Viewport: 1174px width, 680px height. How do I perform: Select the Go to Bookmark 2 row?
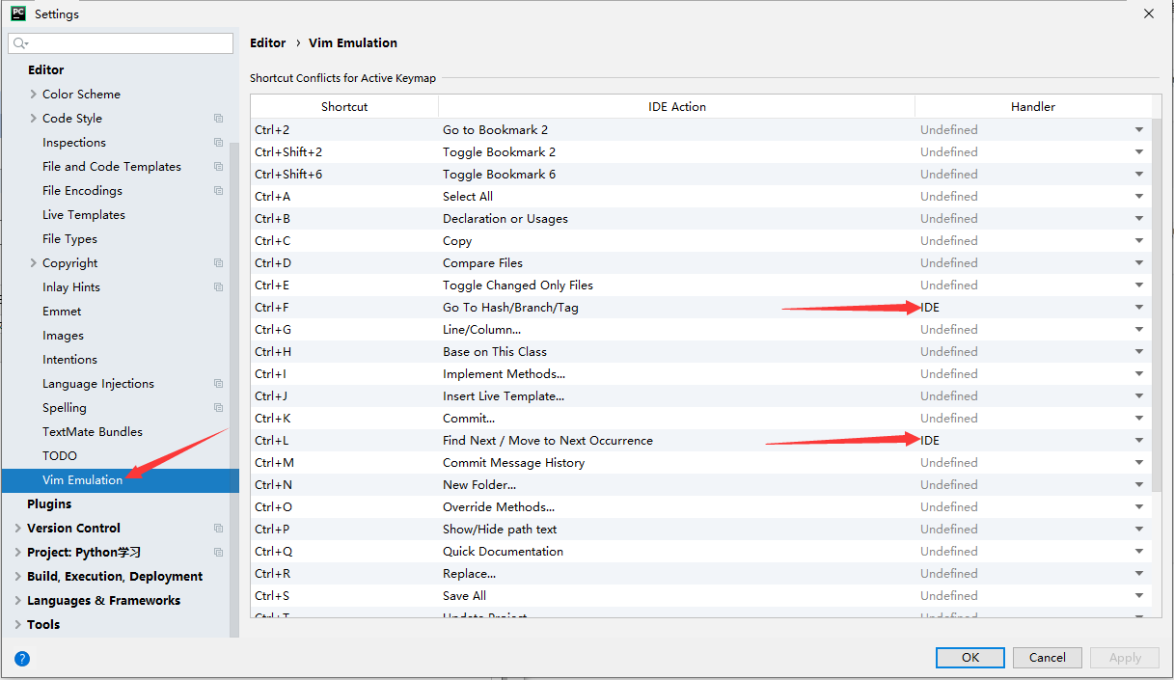click(x=701, y=130)
